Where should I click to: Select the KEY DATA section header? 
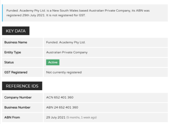click(x=16, y=31)
